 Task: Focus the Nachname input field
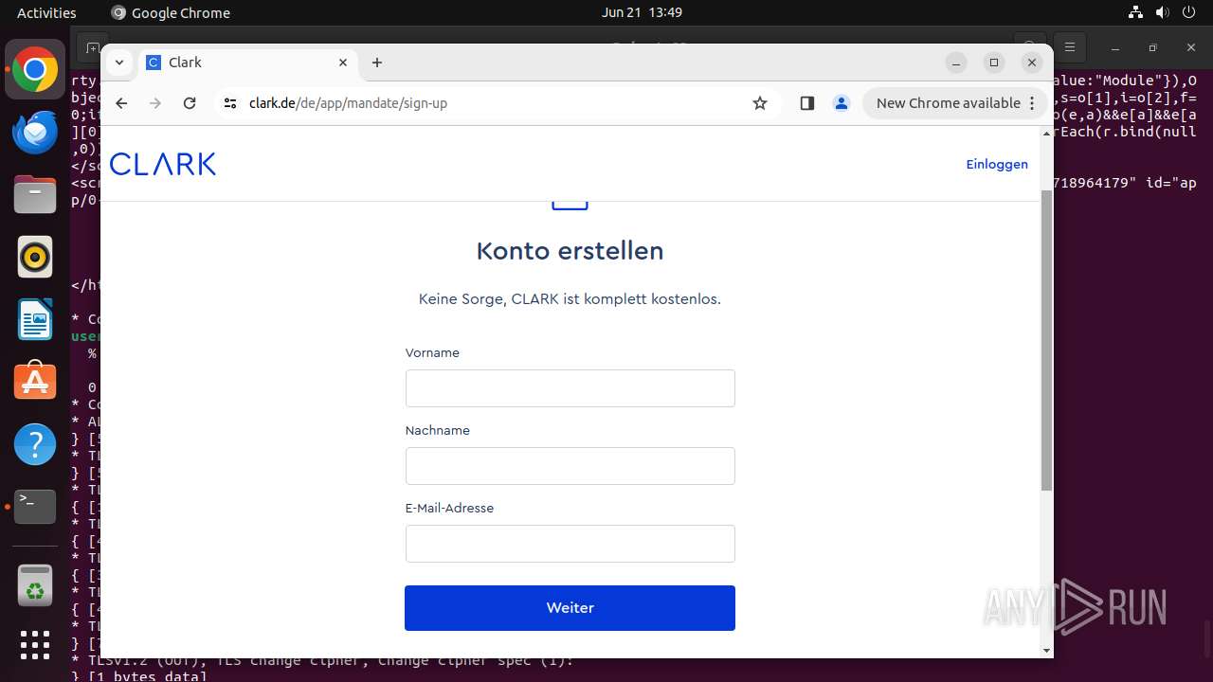570,466
